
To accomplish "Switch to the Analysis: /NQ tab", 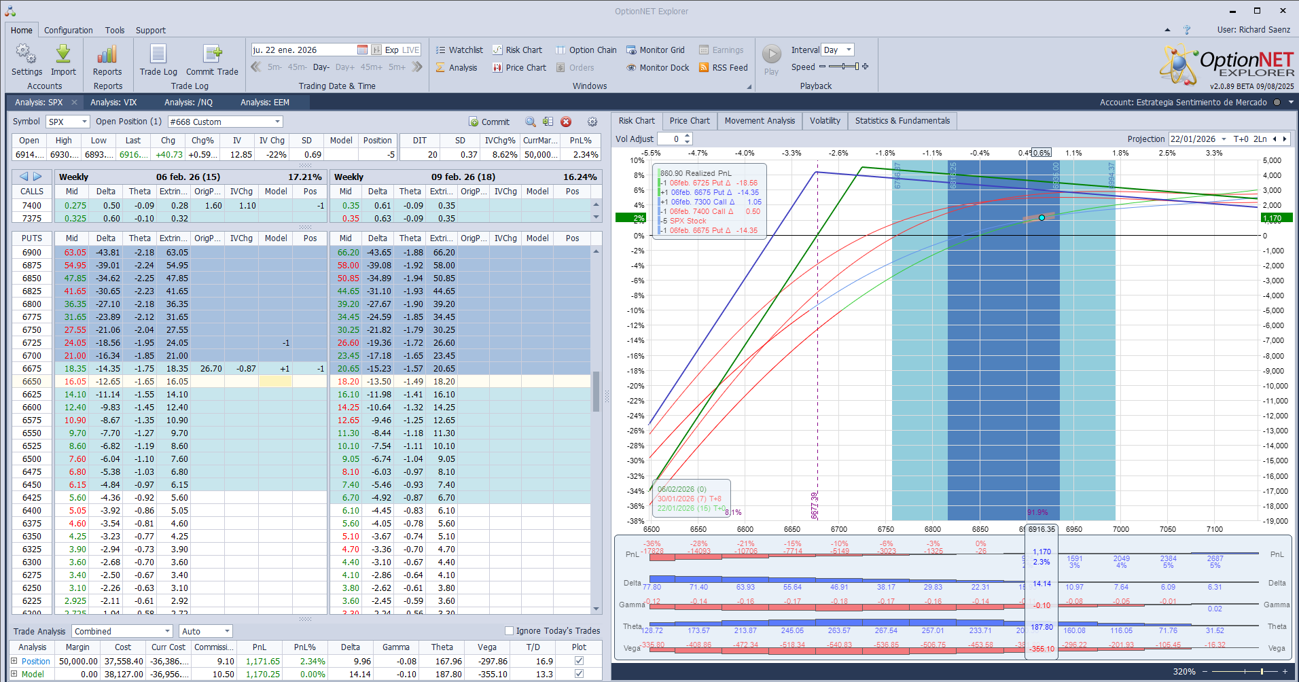I will pos(188,103).
